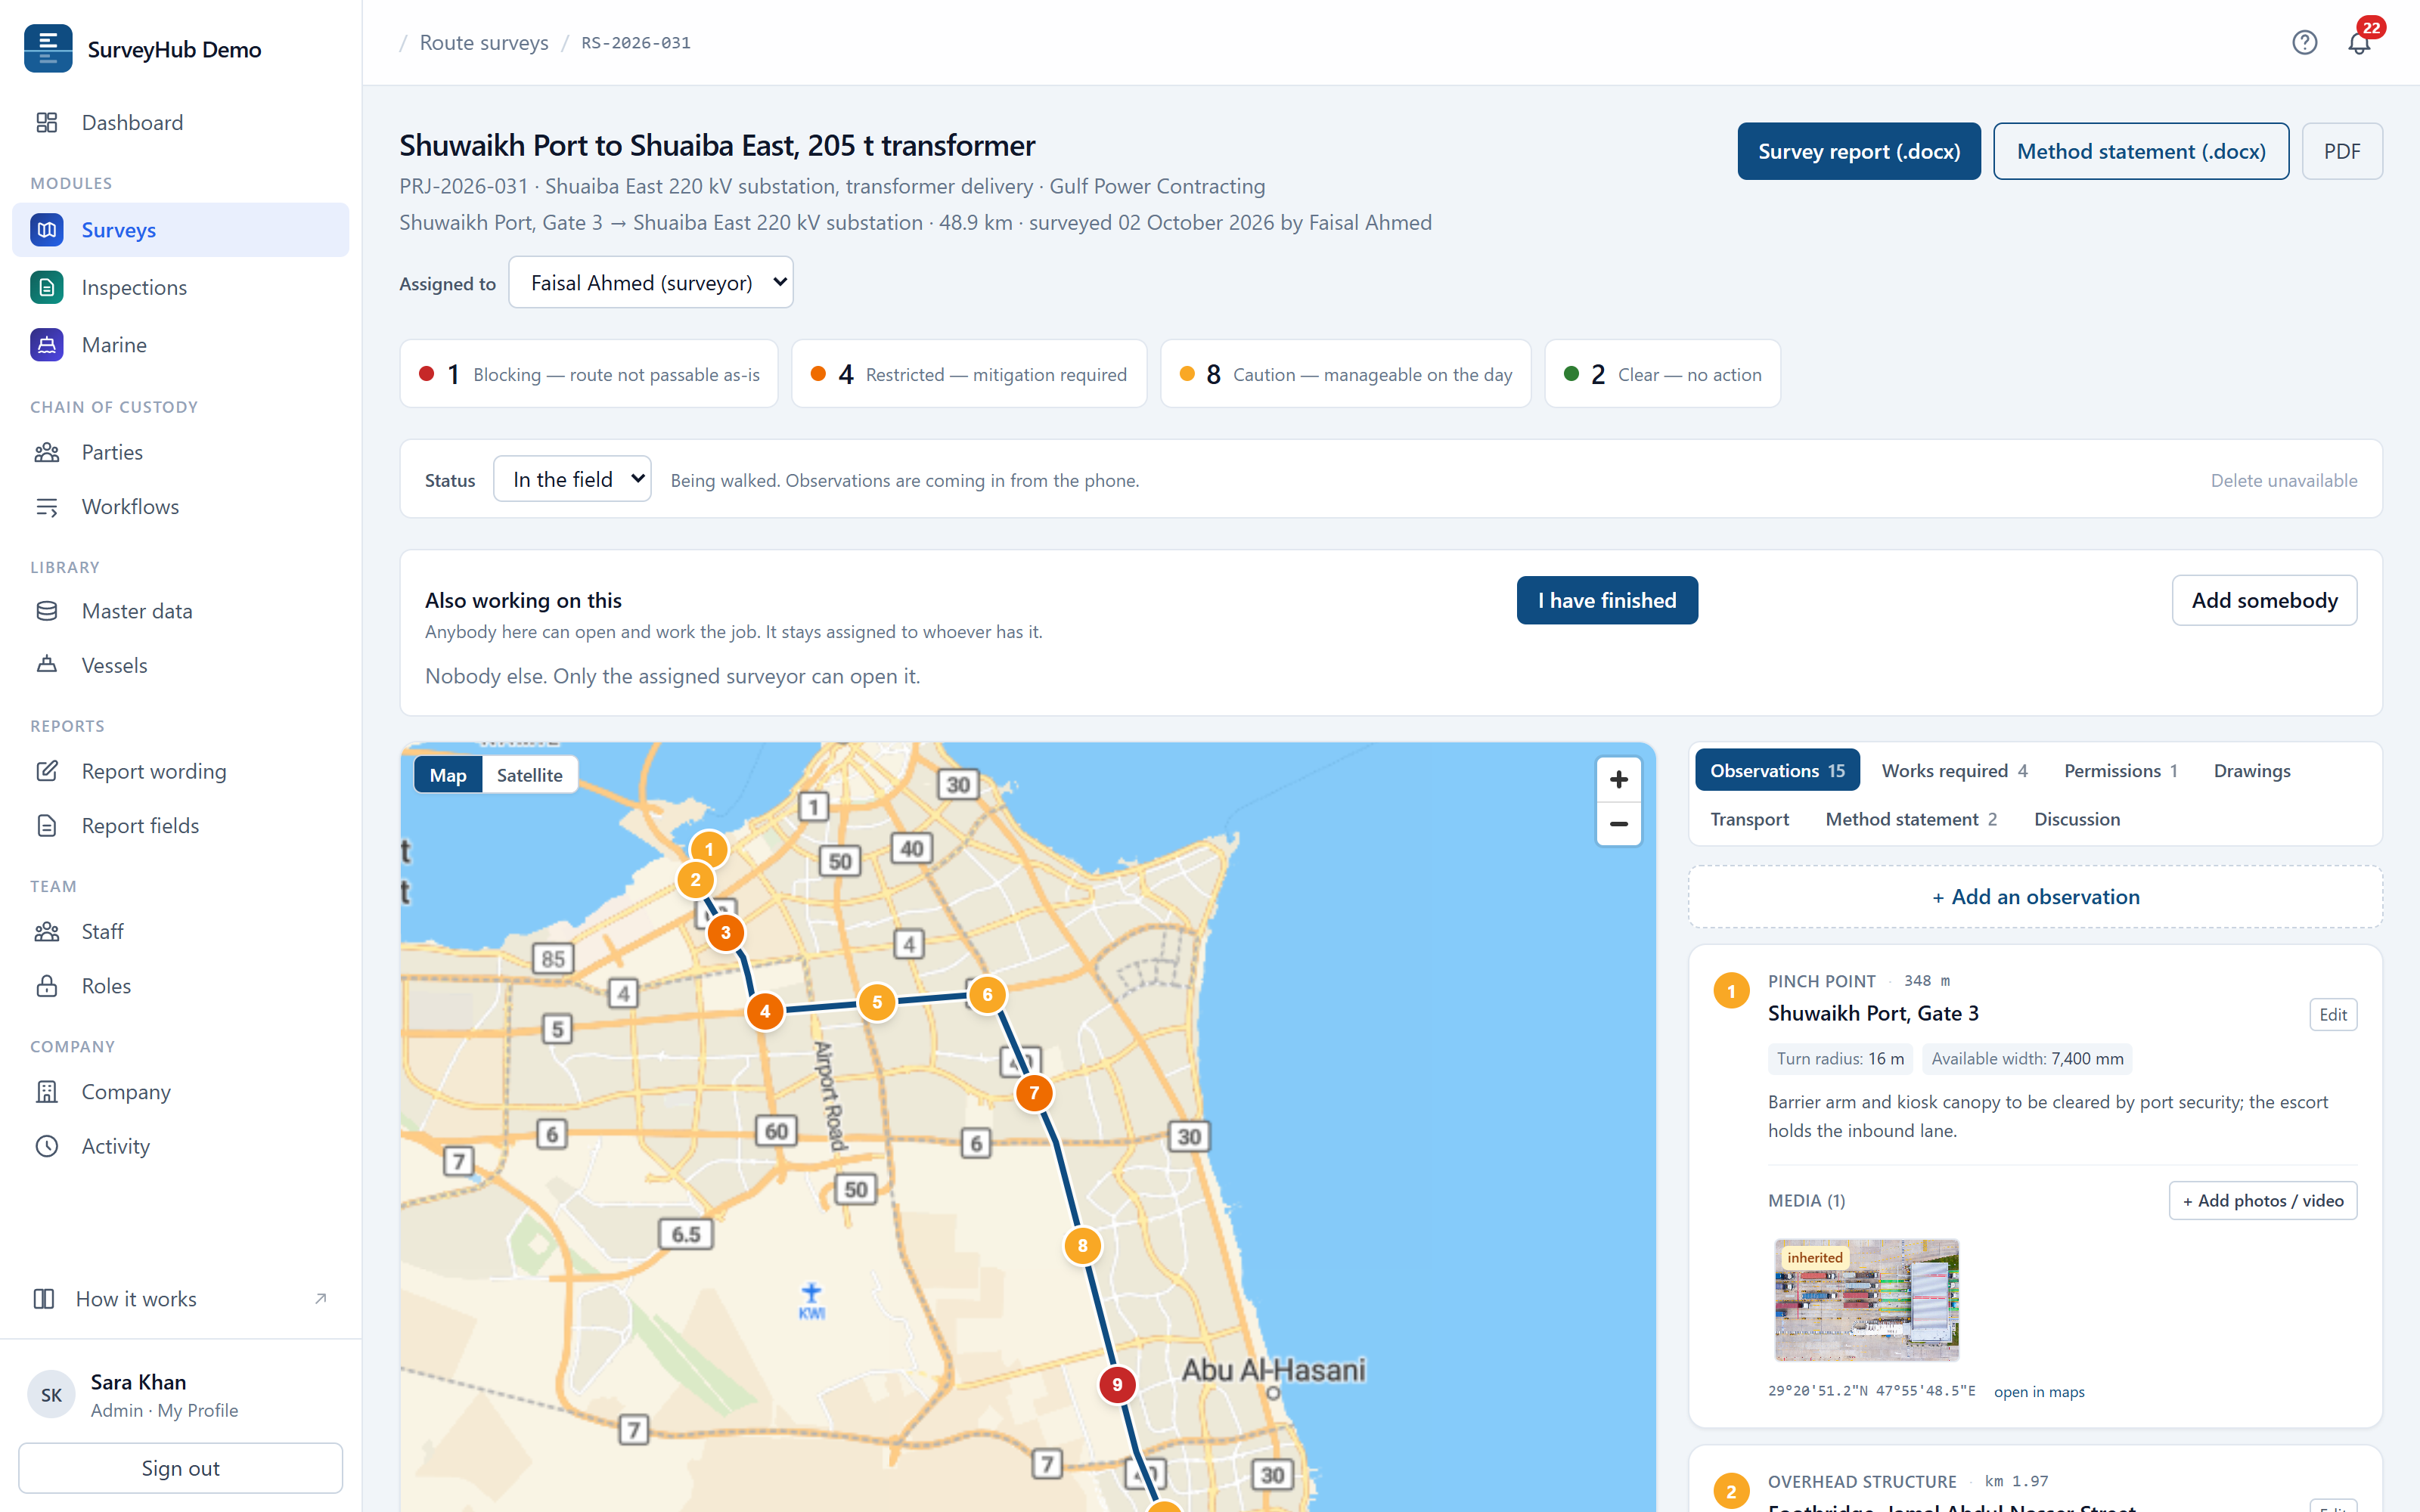
Task: Click red map marker 9
Action: [x=1117, y=1384]
